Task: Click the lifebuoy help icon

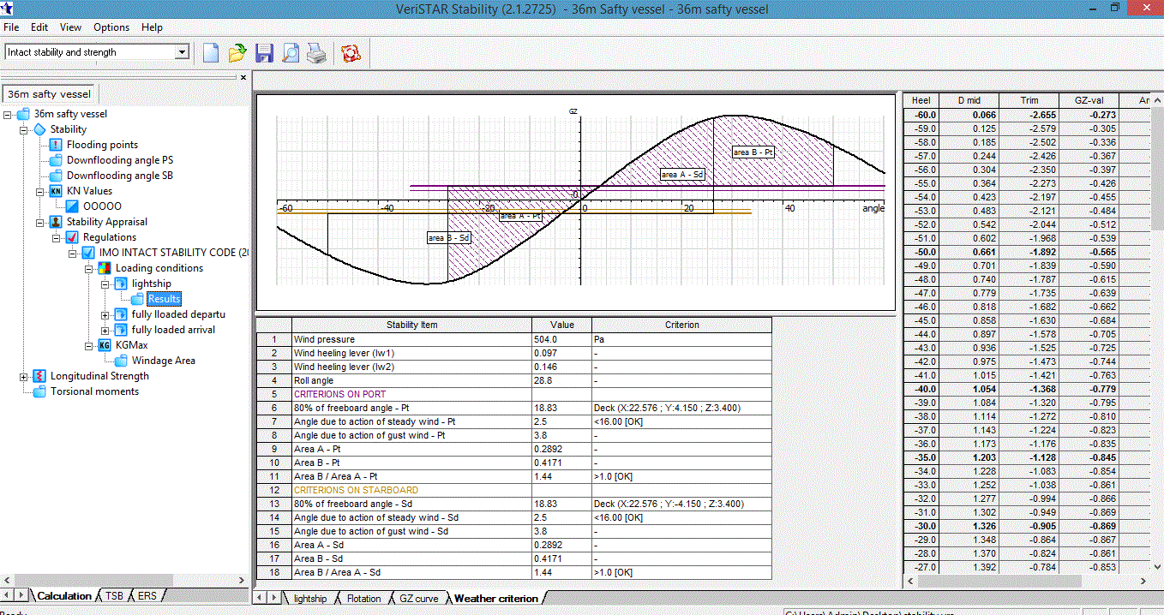Action: pyautogui.click(x=350, y=53)
